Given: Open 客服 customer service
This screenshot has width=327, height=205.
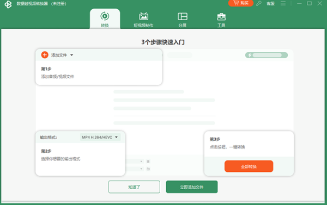Looking at the screenshot, I should coord(270,4).
